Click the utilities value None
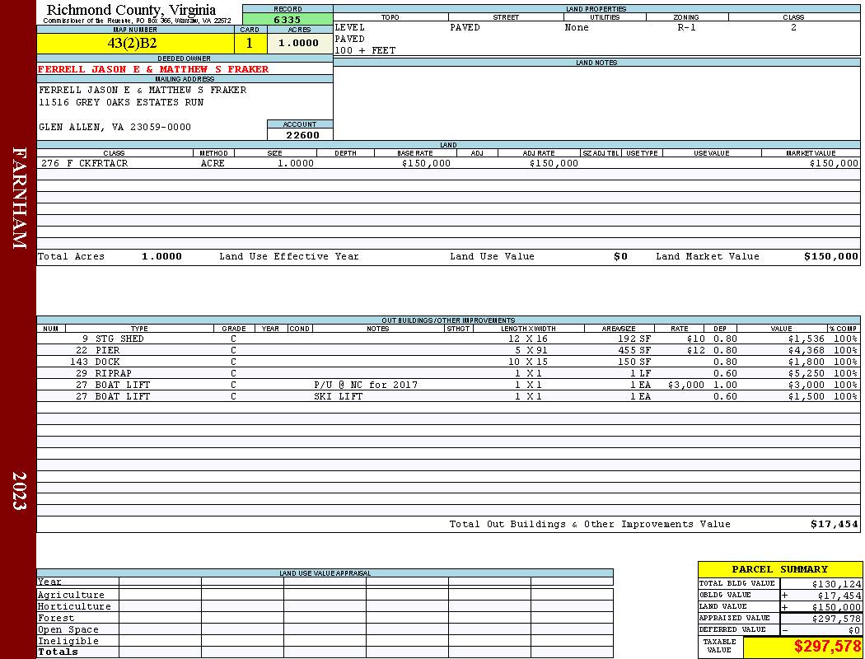 tap(577, 27)
